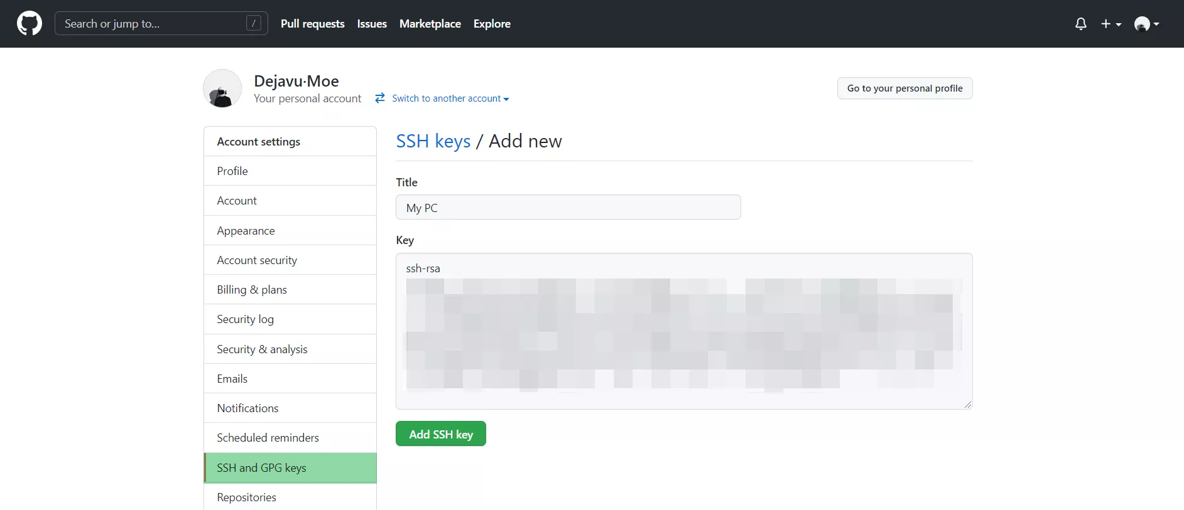Image resolution: width=1184 pixels, height=510 pixels.
Task: Click into the Title input field
Action: coord(568,207)
